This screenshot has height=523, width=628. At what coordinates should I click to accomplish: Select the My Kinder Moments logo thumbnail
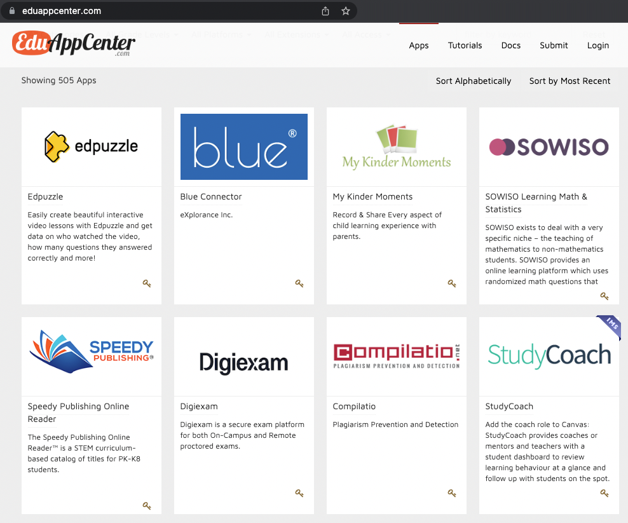pyautogui.click(x=397, y=147)
